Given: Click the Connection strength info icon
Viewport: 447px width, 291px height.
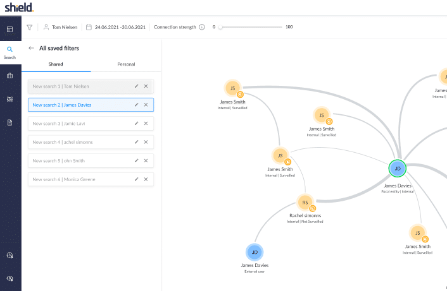Looking at the screenshot, I should point(202,27).
